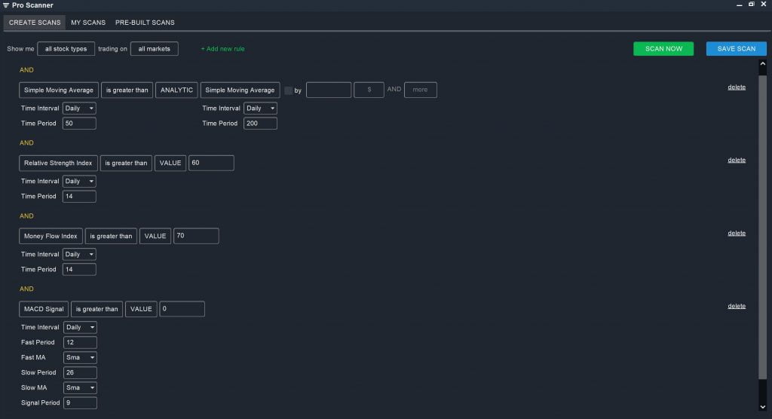The image size is (772, 419).
Task: Expand the Relative Strength Index Time Interval dropdown
Action: (79, 181)
